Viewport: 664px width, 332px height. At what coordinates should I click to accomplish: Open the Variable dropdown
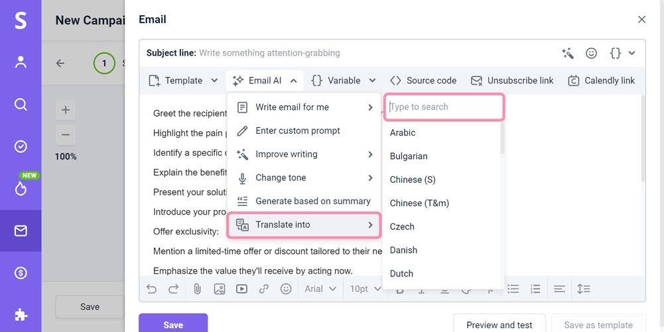click(x=343, y=80)
